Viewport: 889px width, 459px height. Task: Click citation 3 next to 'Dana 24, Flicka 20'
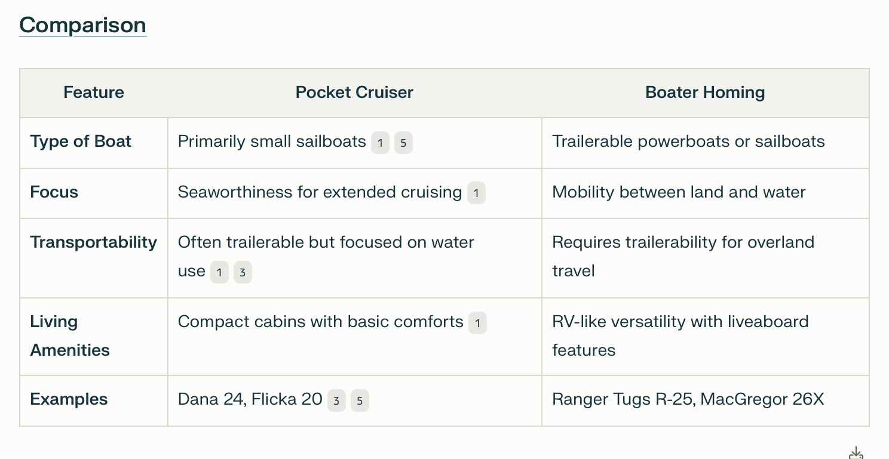click(x=336, y=401)
